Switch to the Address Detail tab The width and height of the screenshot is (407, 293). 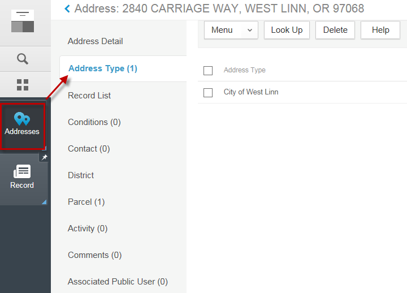(95, 41)
